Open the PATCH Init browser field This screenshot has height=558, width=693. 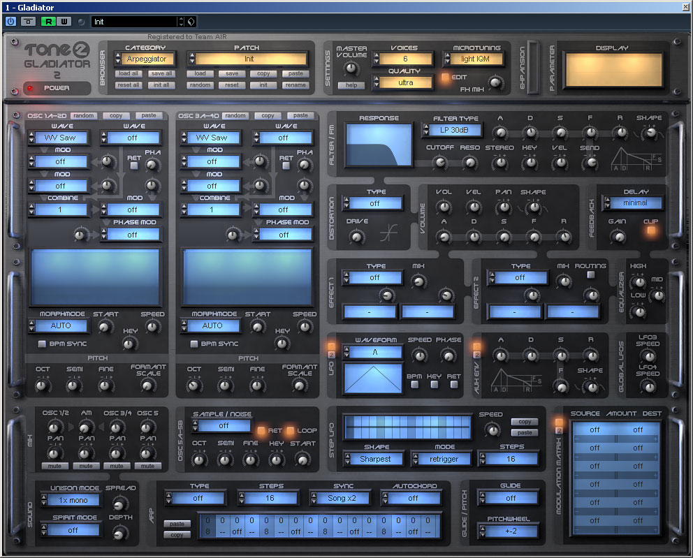pyautogui.click(x=248, y=59)
